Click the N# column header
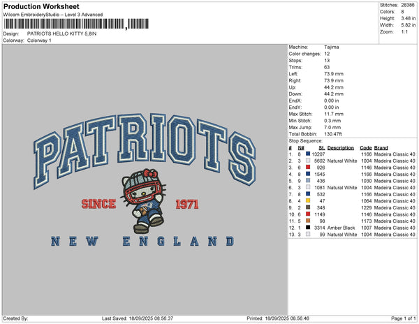Viewport: 419px width, 324px height. click(301, 148)
